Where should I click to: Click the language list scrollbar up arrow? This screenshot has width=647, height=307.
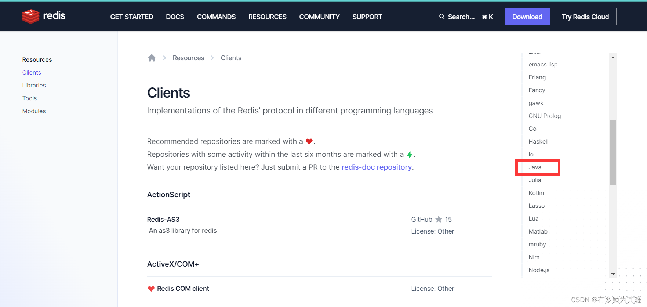[613, 57]
